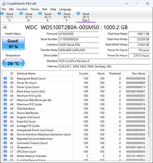Click the Attribute Name column header

pos(44,73)
